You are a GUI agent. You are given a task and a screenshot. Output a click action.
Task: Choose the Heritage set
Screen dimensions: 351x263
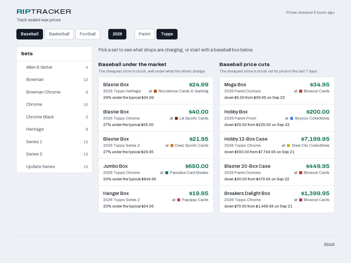point(54,129)
